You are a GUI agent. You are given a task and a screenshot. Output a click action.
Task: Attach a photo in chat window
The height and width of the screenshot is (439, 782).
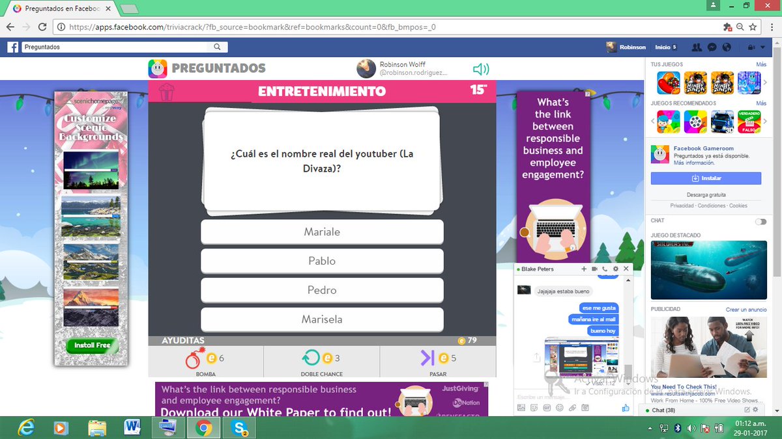(521, 408)
